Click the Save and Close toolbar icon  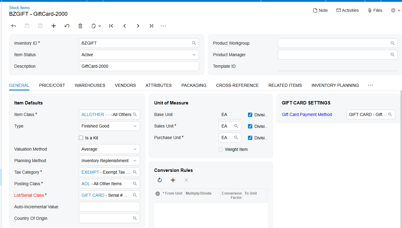(x=27, y=26)
